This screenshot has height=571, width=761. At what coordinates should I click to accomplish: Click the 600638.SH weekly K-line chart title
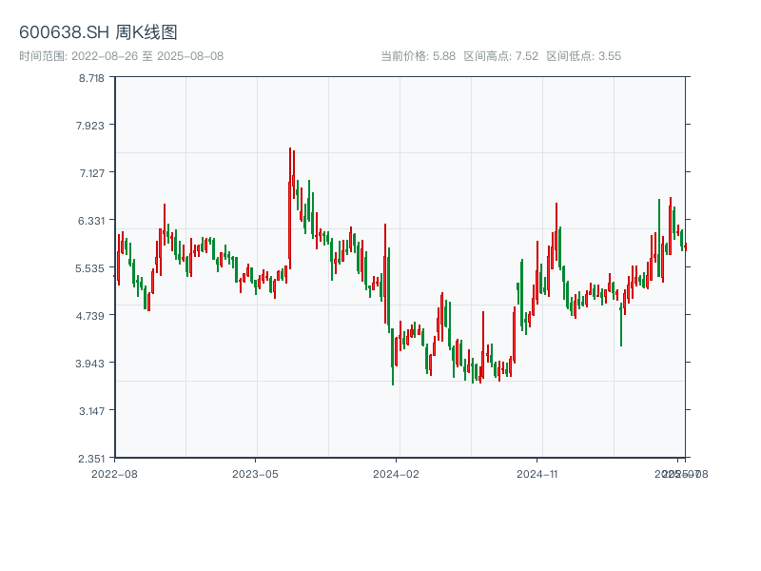(x=98, y=33)
